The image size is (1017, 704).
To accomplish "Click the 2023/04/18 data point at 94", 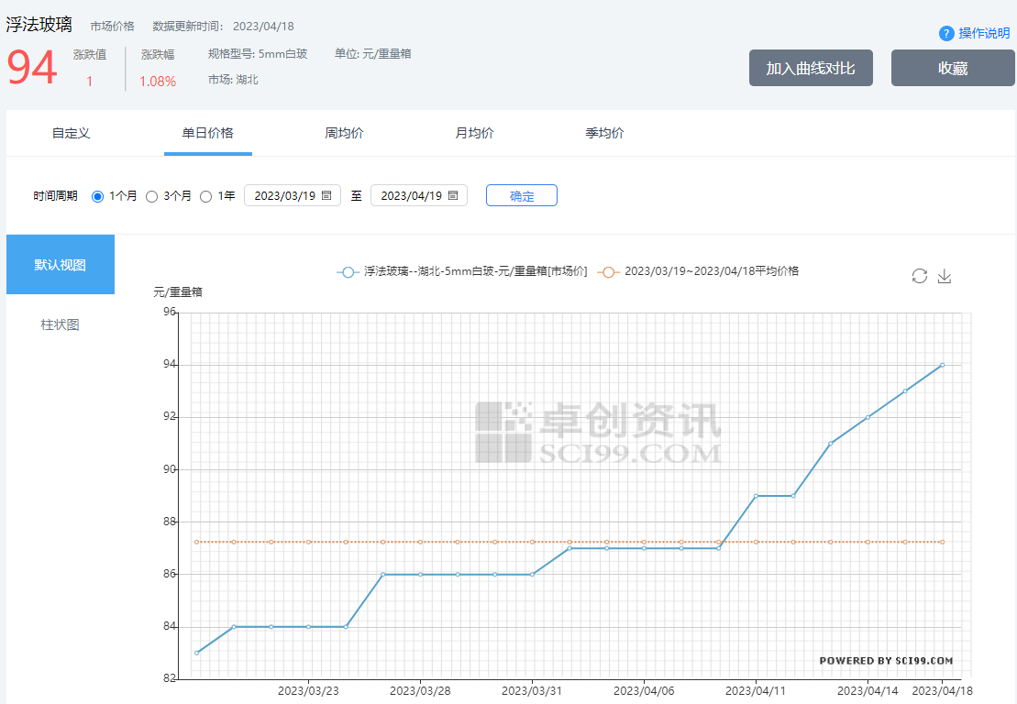I will click(x=942, y=365).
